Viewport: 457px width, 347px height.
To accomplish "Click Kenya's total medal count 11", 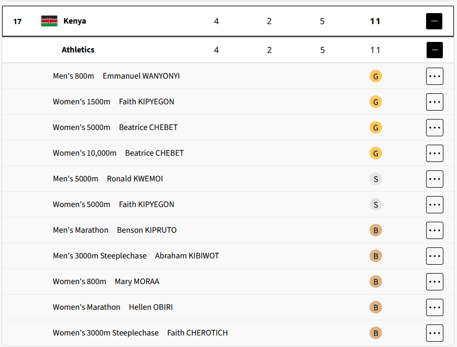I will [375, 21].
